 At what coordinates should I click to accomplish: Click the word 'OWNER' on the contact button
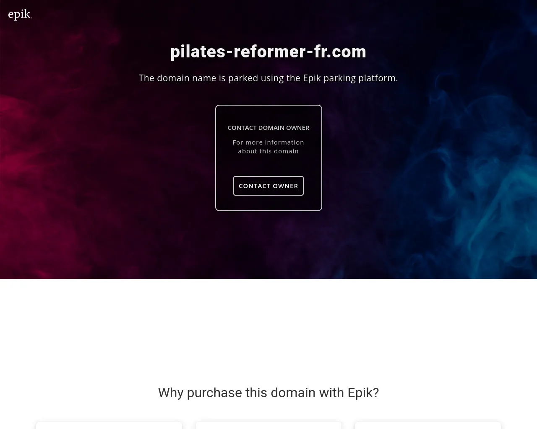pos(285,186)
